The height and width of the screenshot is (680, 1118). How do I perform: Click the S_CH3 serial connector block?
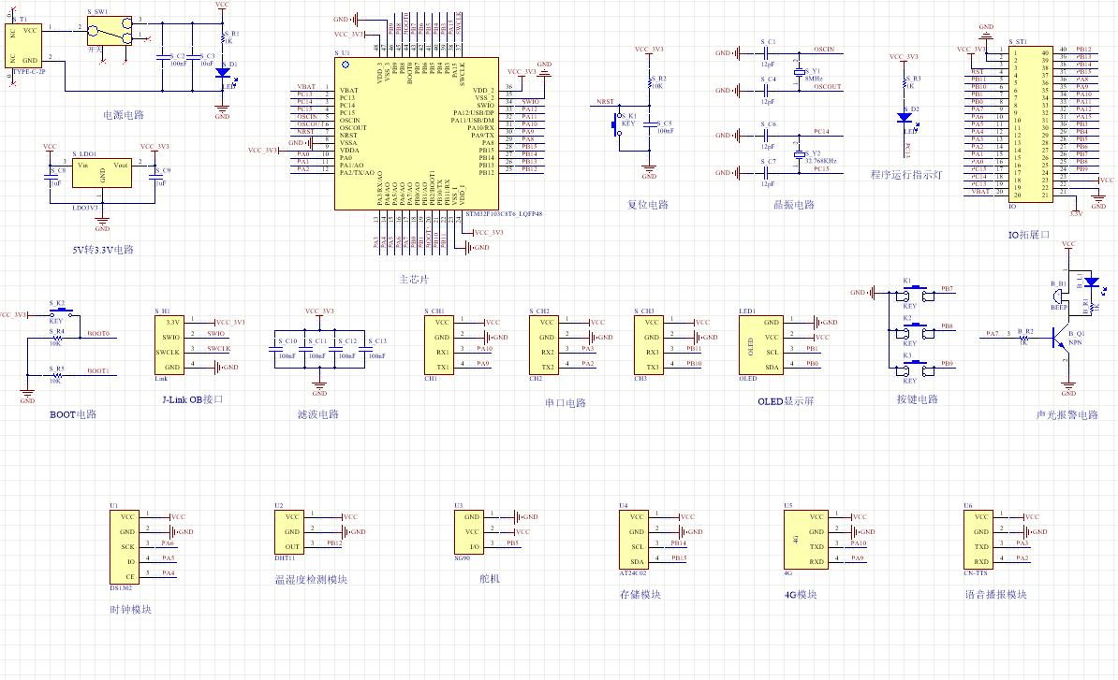click(647, 345)
